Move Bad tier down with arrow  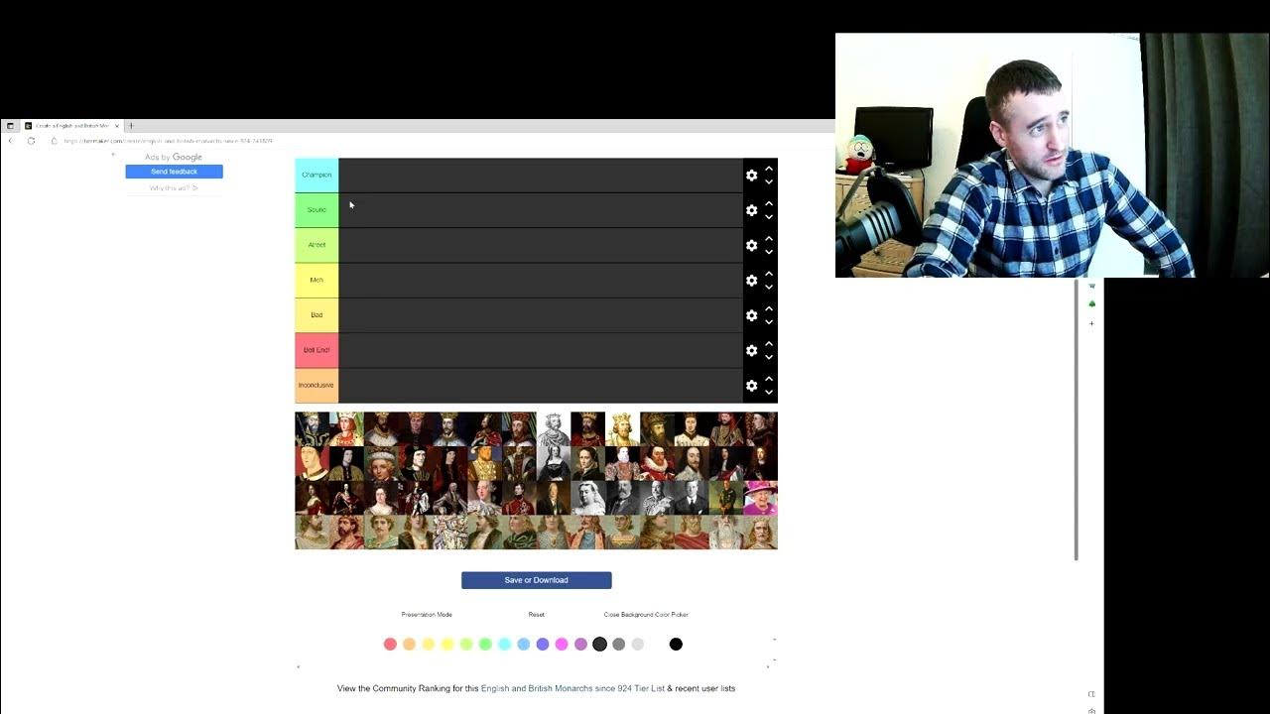(x=769, y=322)
